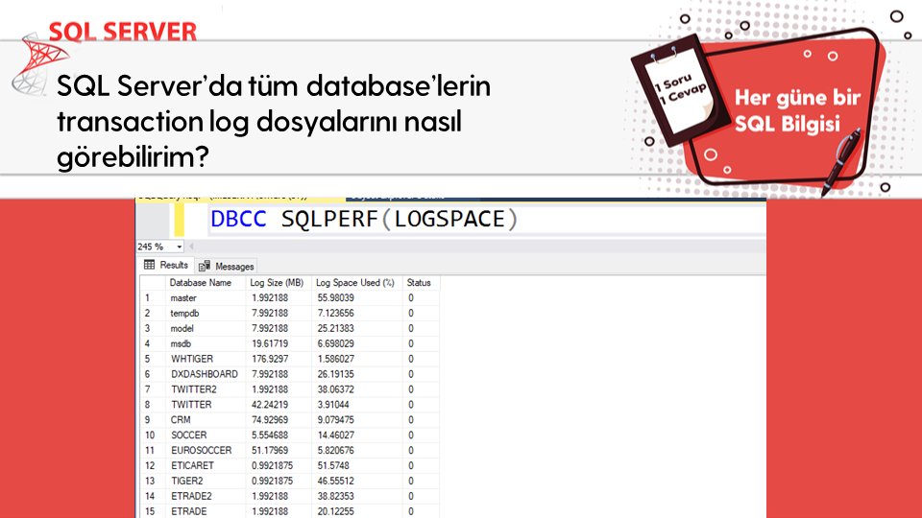Viewport: 922px width, 518px height.
Task: Switch to the Results tab
Action: click(166, 266)
